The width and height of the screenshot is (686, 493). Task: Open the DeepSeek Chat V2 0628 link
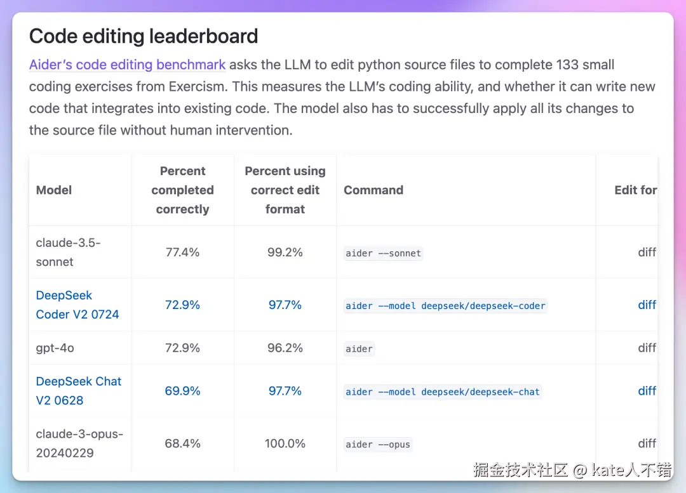click(79, 391)
